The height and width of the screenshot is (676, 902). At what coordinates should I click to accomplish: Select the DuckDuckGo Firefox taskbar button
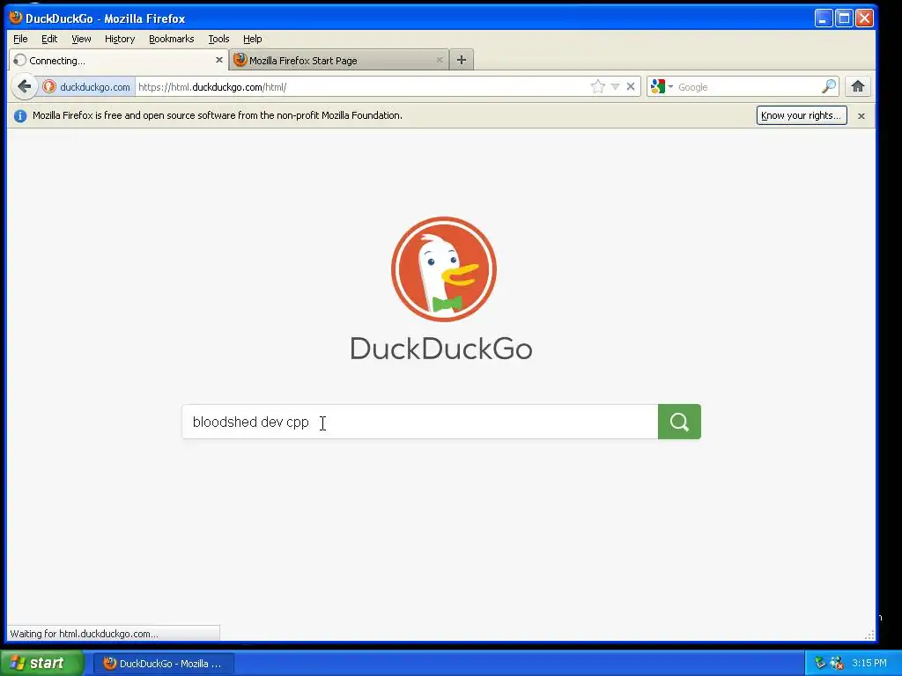point(164,664)
